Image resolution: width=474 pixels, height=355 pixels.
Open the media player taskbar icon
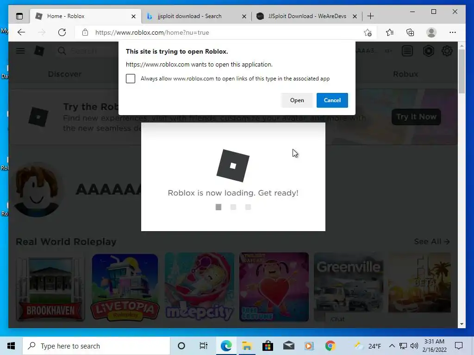click(x=309, y=346)
